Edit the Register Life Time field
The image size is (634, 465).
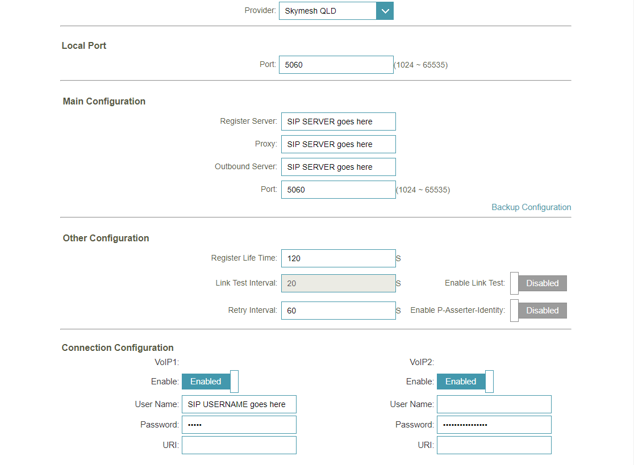tap(338, 258)
